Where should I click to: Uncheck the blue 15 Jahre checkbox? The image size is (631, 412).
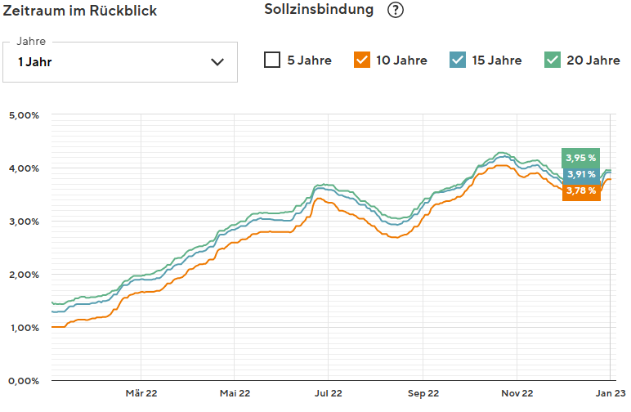(458, 60)
